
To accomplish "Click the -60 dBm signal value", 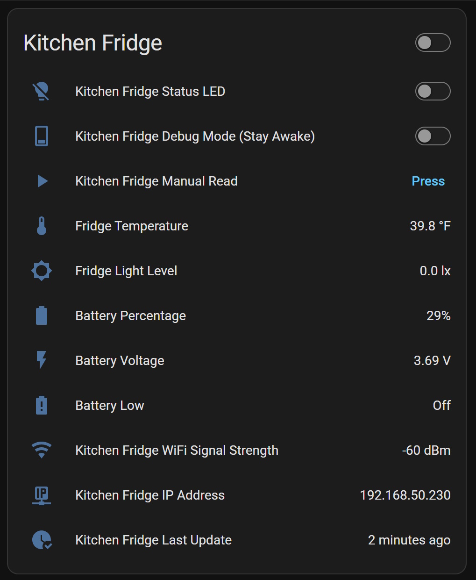I will tap(426, 450).
